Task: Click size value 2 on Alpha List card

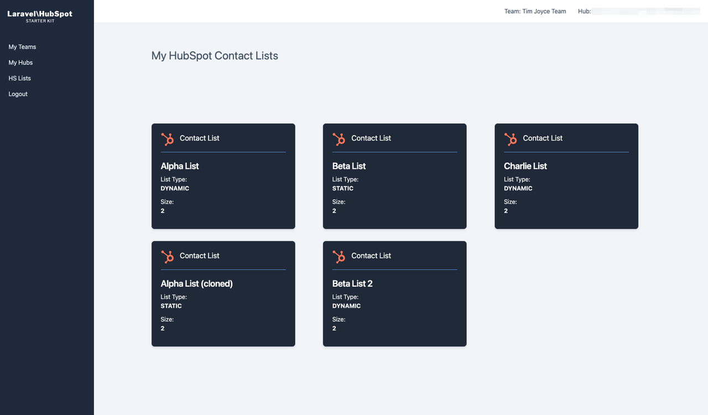Action: tap(163, 211)
